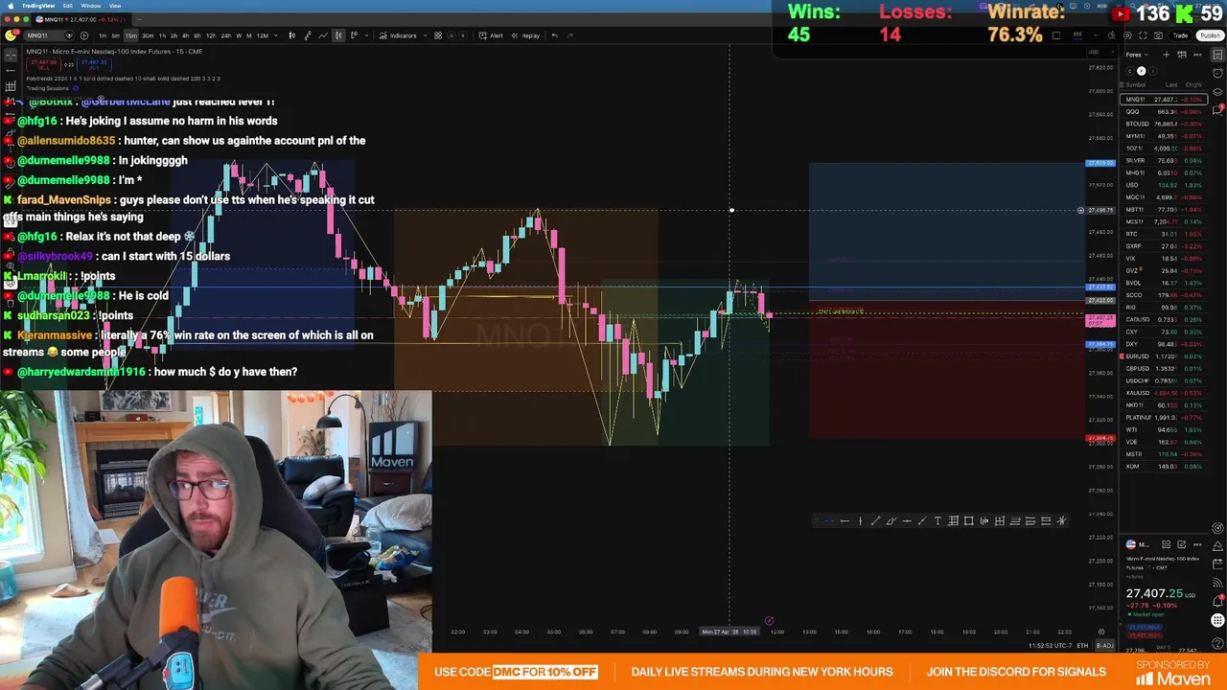Select the 30m timeframe
Image resolution: width=1227 pixels, height=690 pixels.
click(148, 35)
